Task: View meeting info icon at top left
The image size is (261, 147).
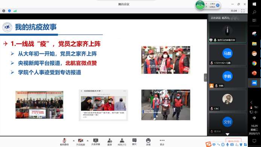Action: pos(4,11)
